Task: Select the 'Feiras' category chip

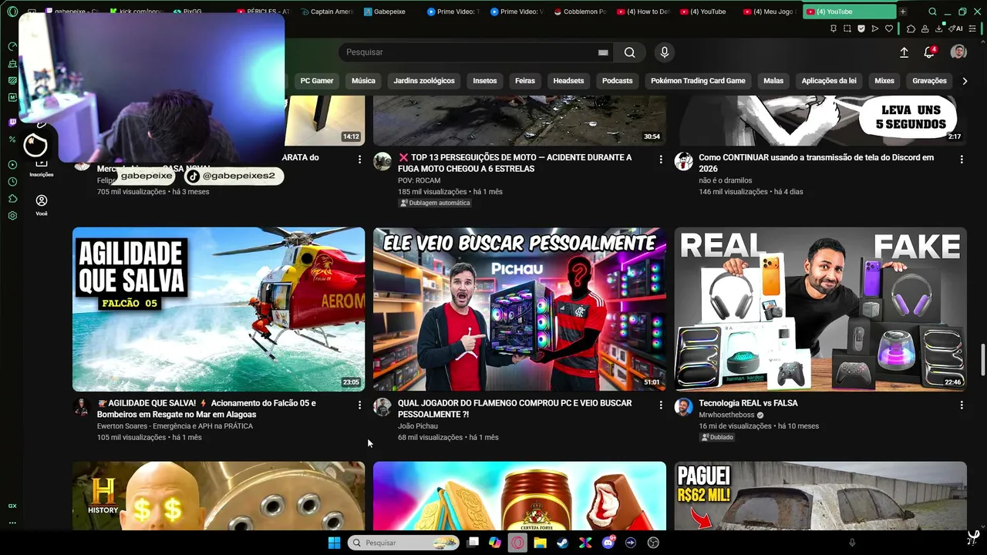Action: 525,81
